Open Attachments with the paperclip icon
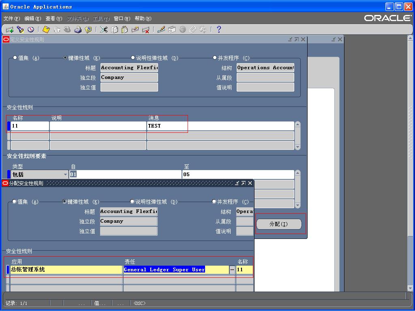 click(193, 30)
